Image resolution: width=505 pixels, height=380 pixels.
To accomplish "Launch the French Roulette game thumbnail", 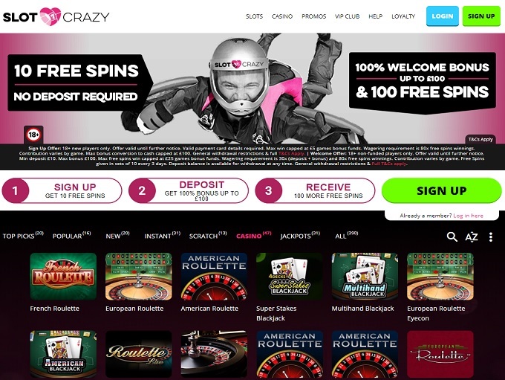I will 63,277.
